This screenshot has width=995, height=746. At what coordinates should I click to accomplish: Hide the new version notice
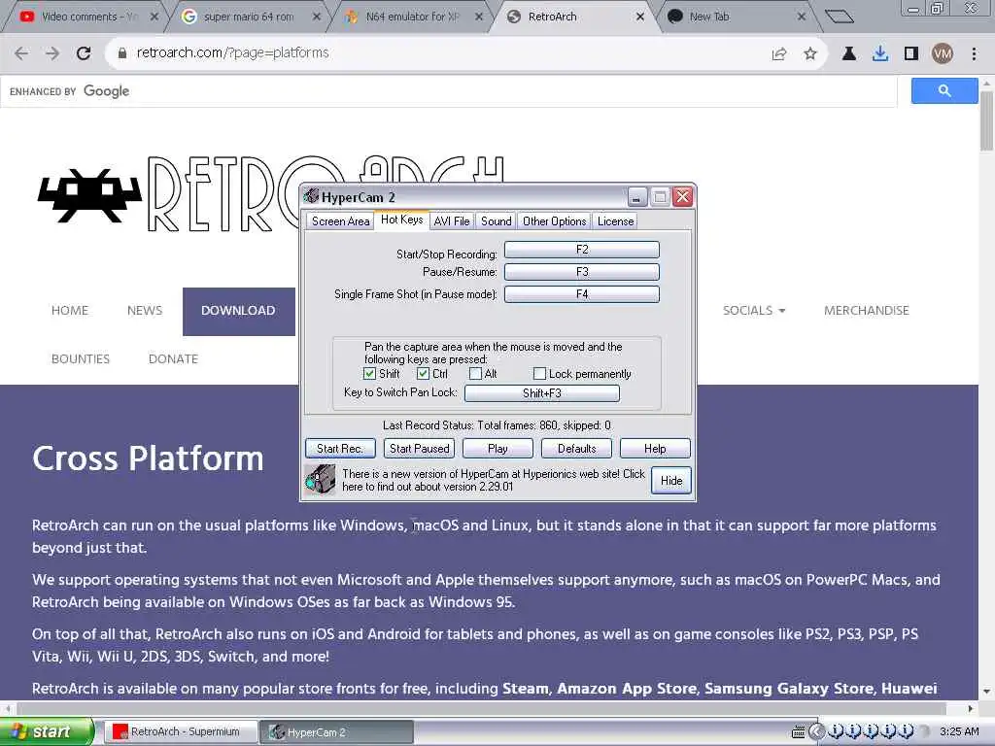click(671, 481)
